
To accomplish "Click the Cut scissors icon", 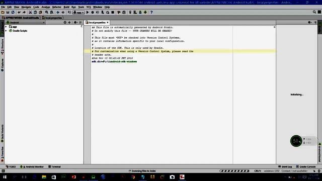I will [30, 12].
